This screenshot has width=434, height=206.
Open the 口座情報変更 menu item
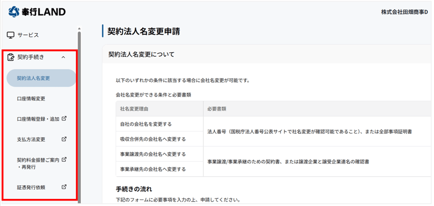[31, 99]
